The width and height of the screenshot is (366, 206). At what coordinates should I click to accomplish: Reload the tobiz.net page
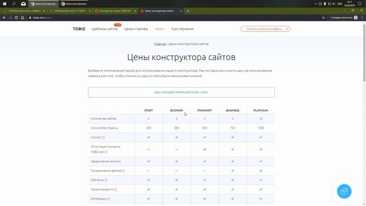coord(17,18)
